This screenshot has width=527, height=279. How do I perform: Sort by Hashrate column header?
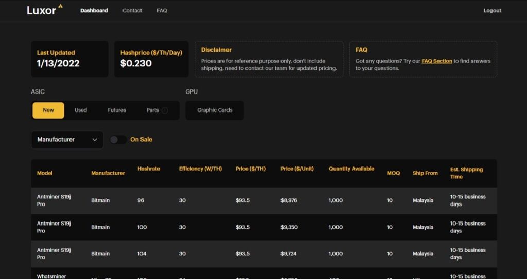coord(149,169)
